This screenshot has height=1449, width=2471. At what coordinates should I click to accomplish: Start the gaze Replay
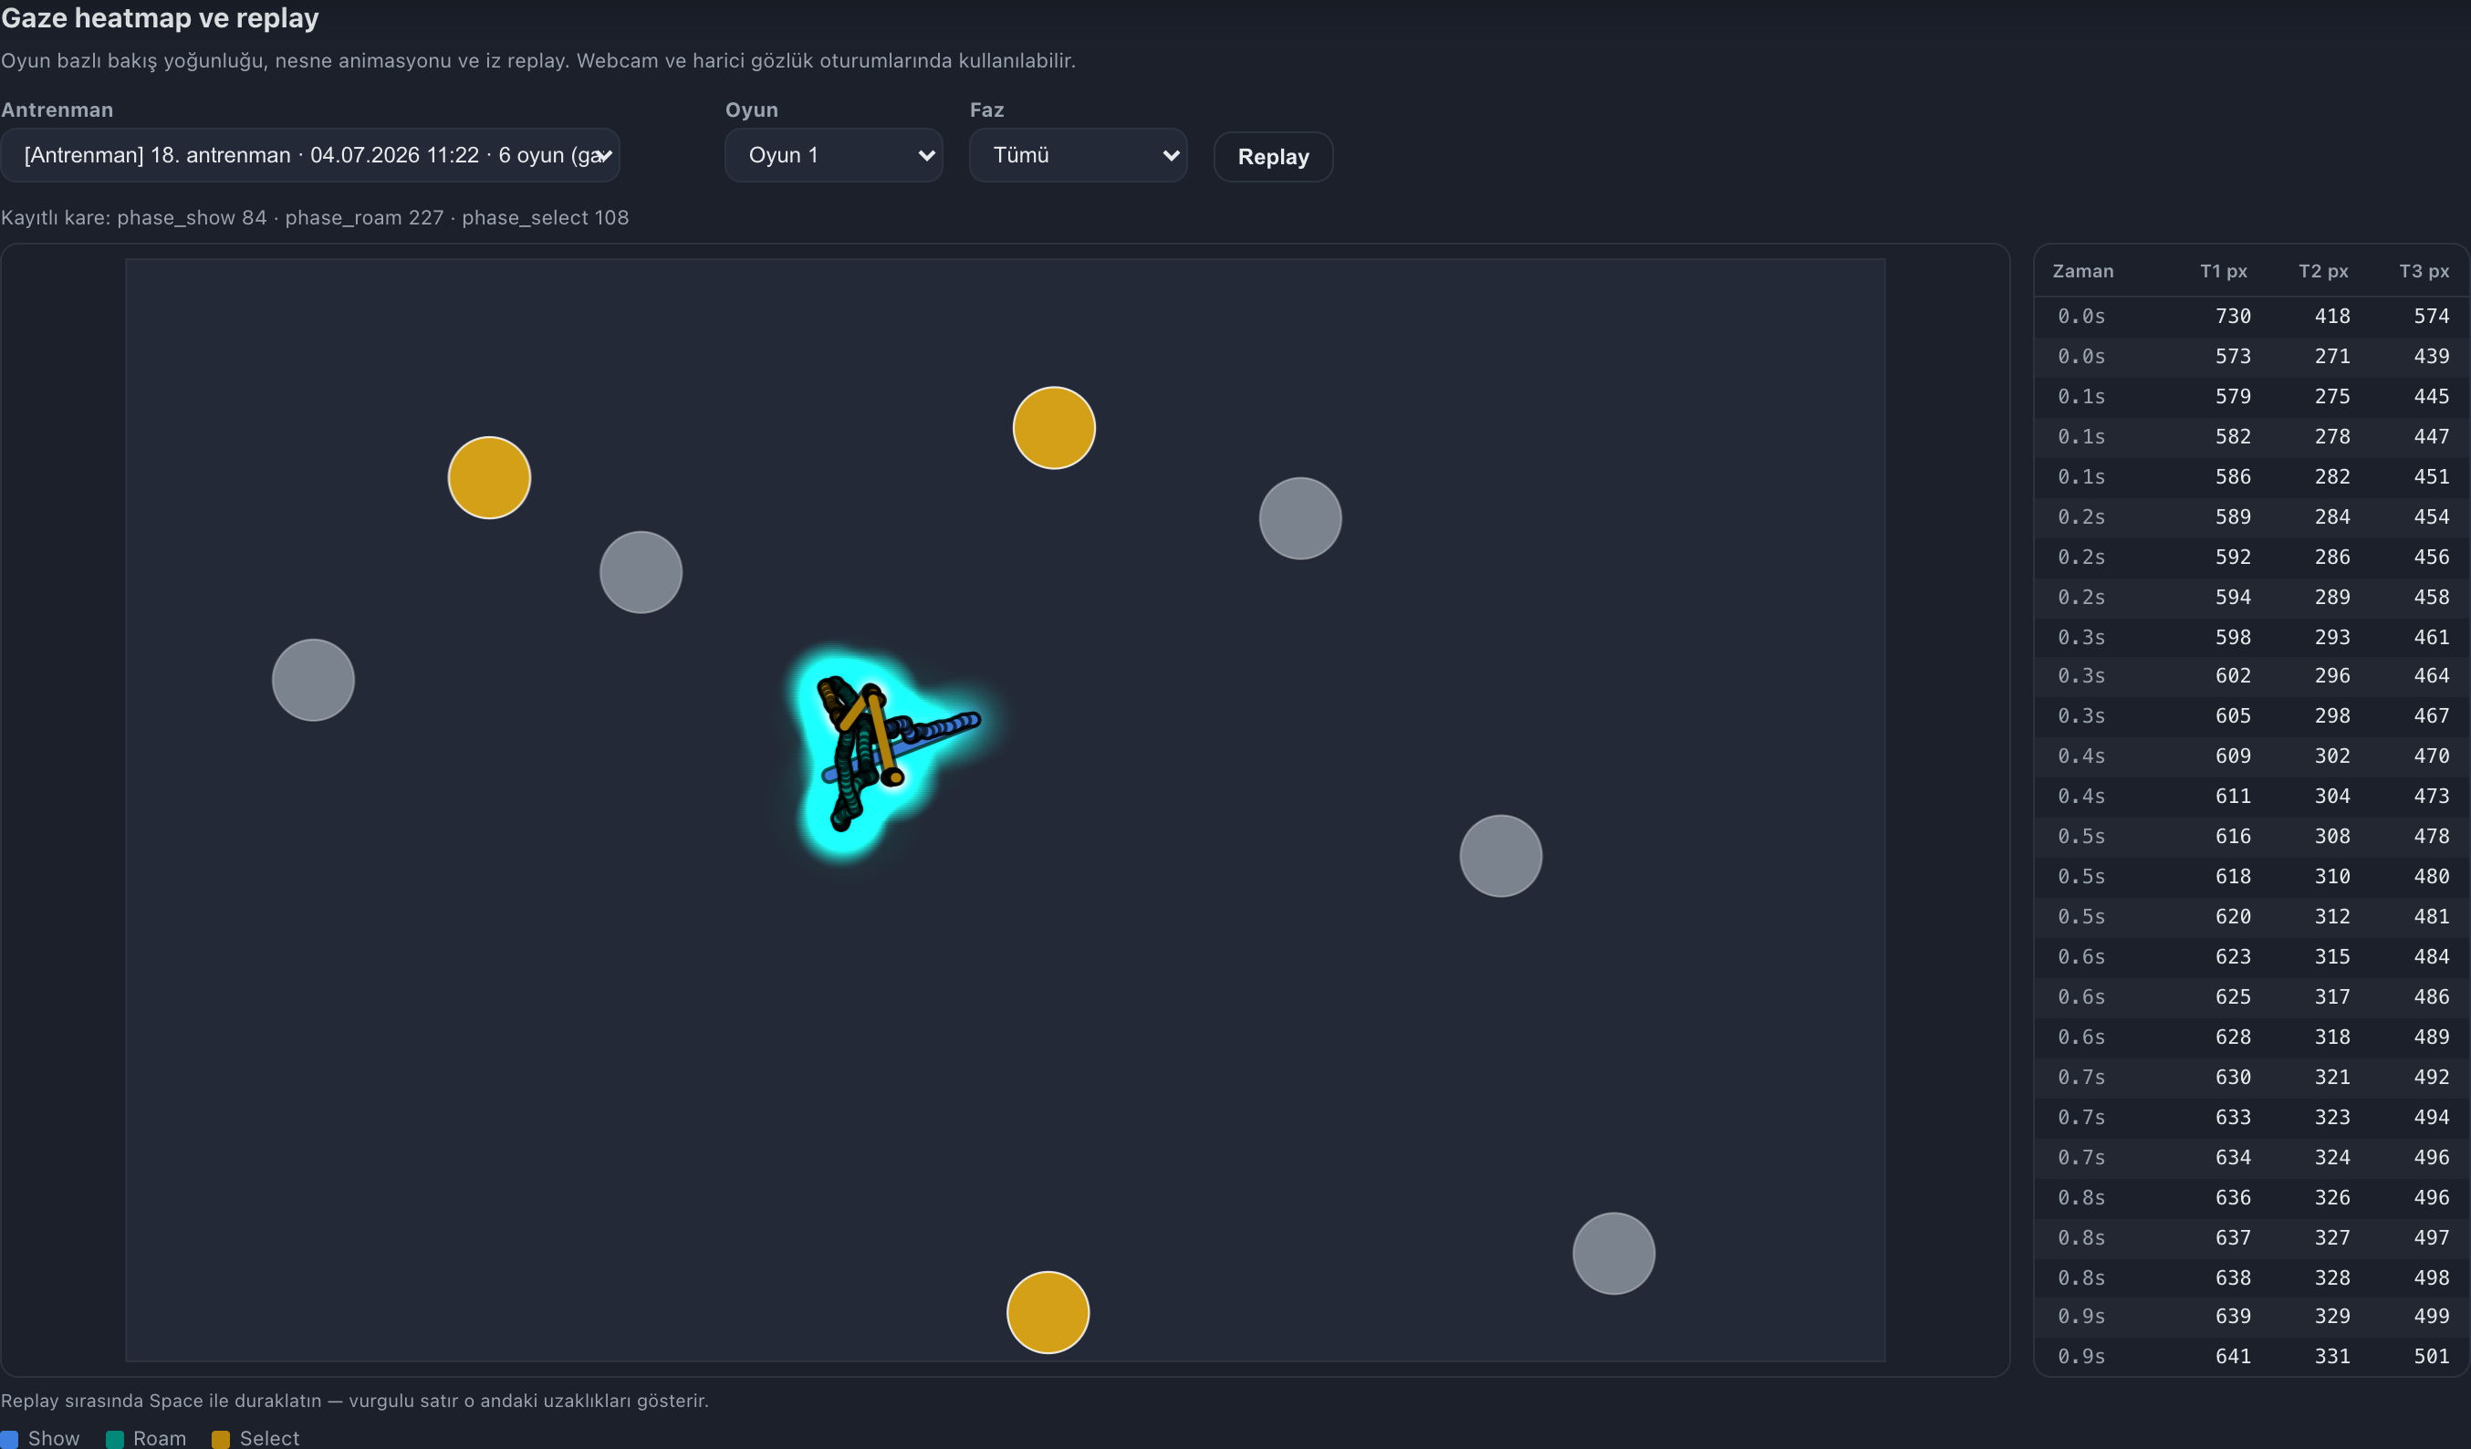1273,157
